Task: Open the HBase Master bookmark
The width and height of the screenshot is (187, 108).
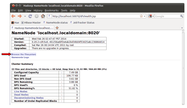Action: coord(31,23)
